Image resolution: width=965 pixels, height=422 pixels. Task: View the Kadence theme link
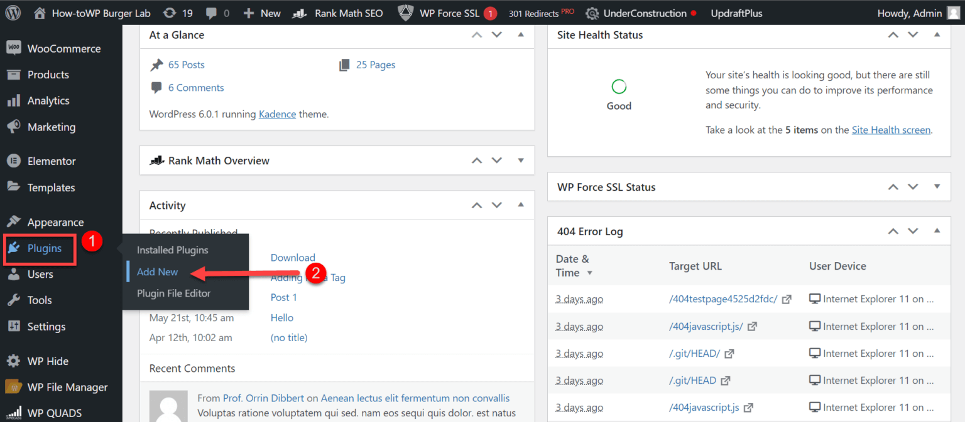(x=277, y=113)
